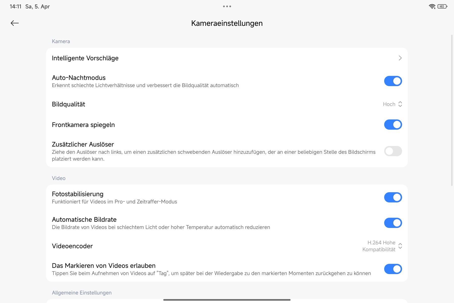
Task: Tap the back arrow icon
Action: [15, 23]
